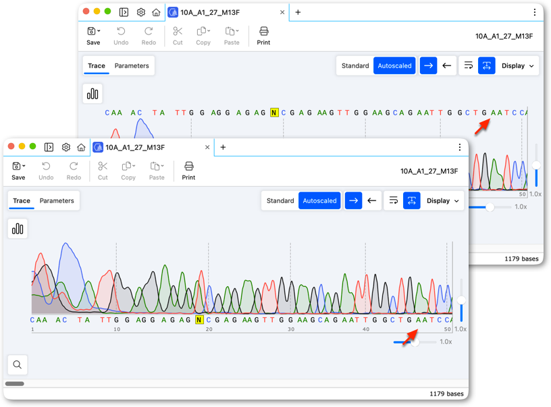Open the quality bar chart icon in front window
551x407 pixels.
click(x=18, y=229)
